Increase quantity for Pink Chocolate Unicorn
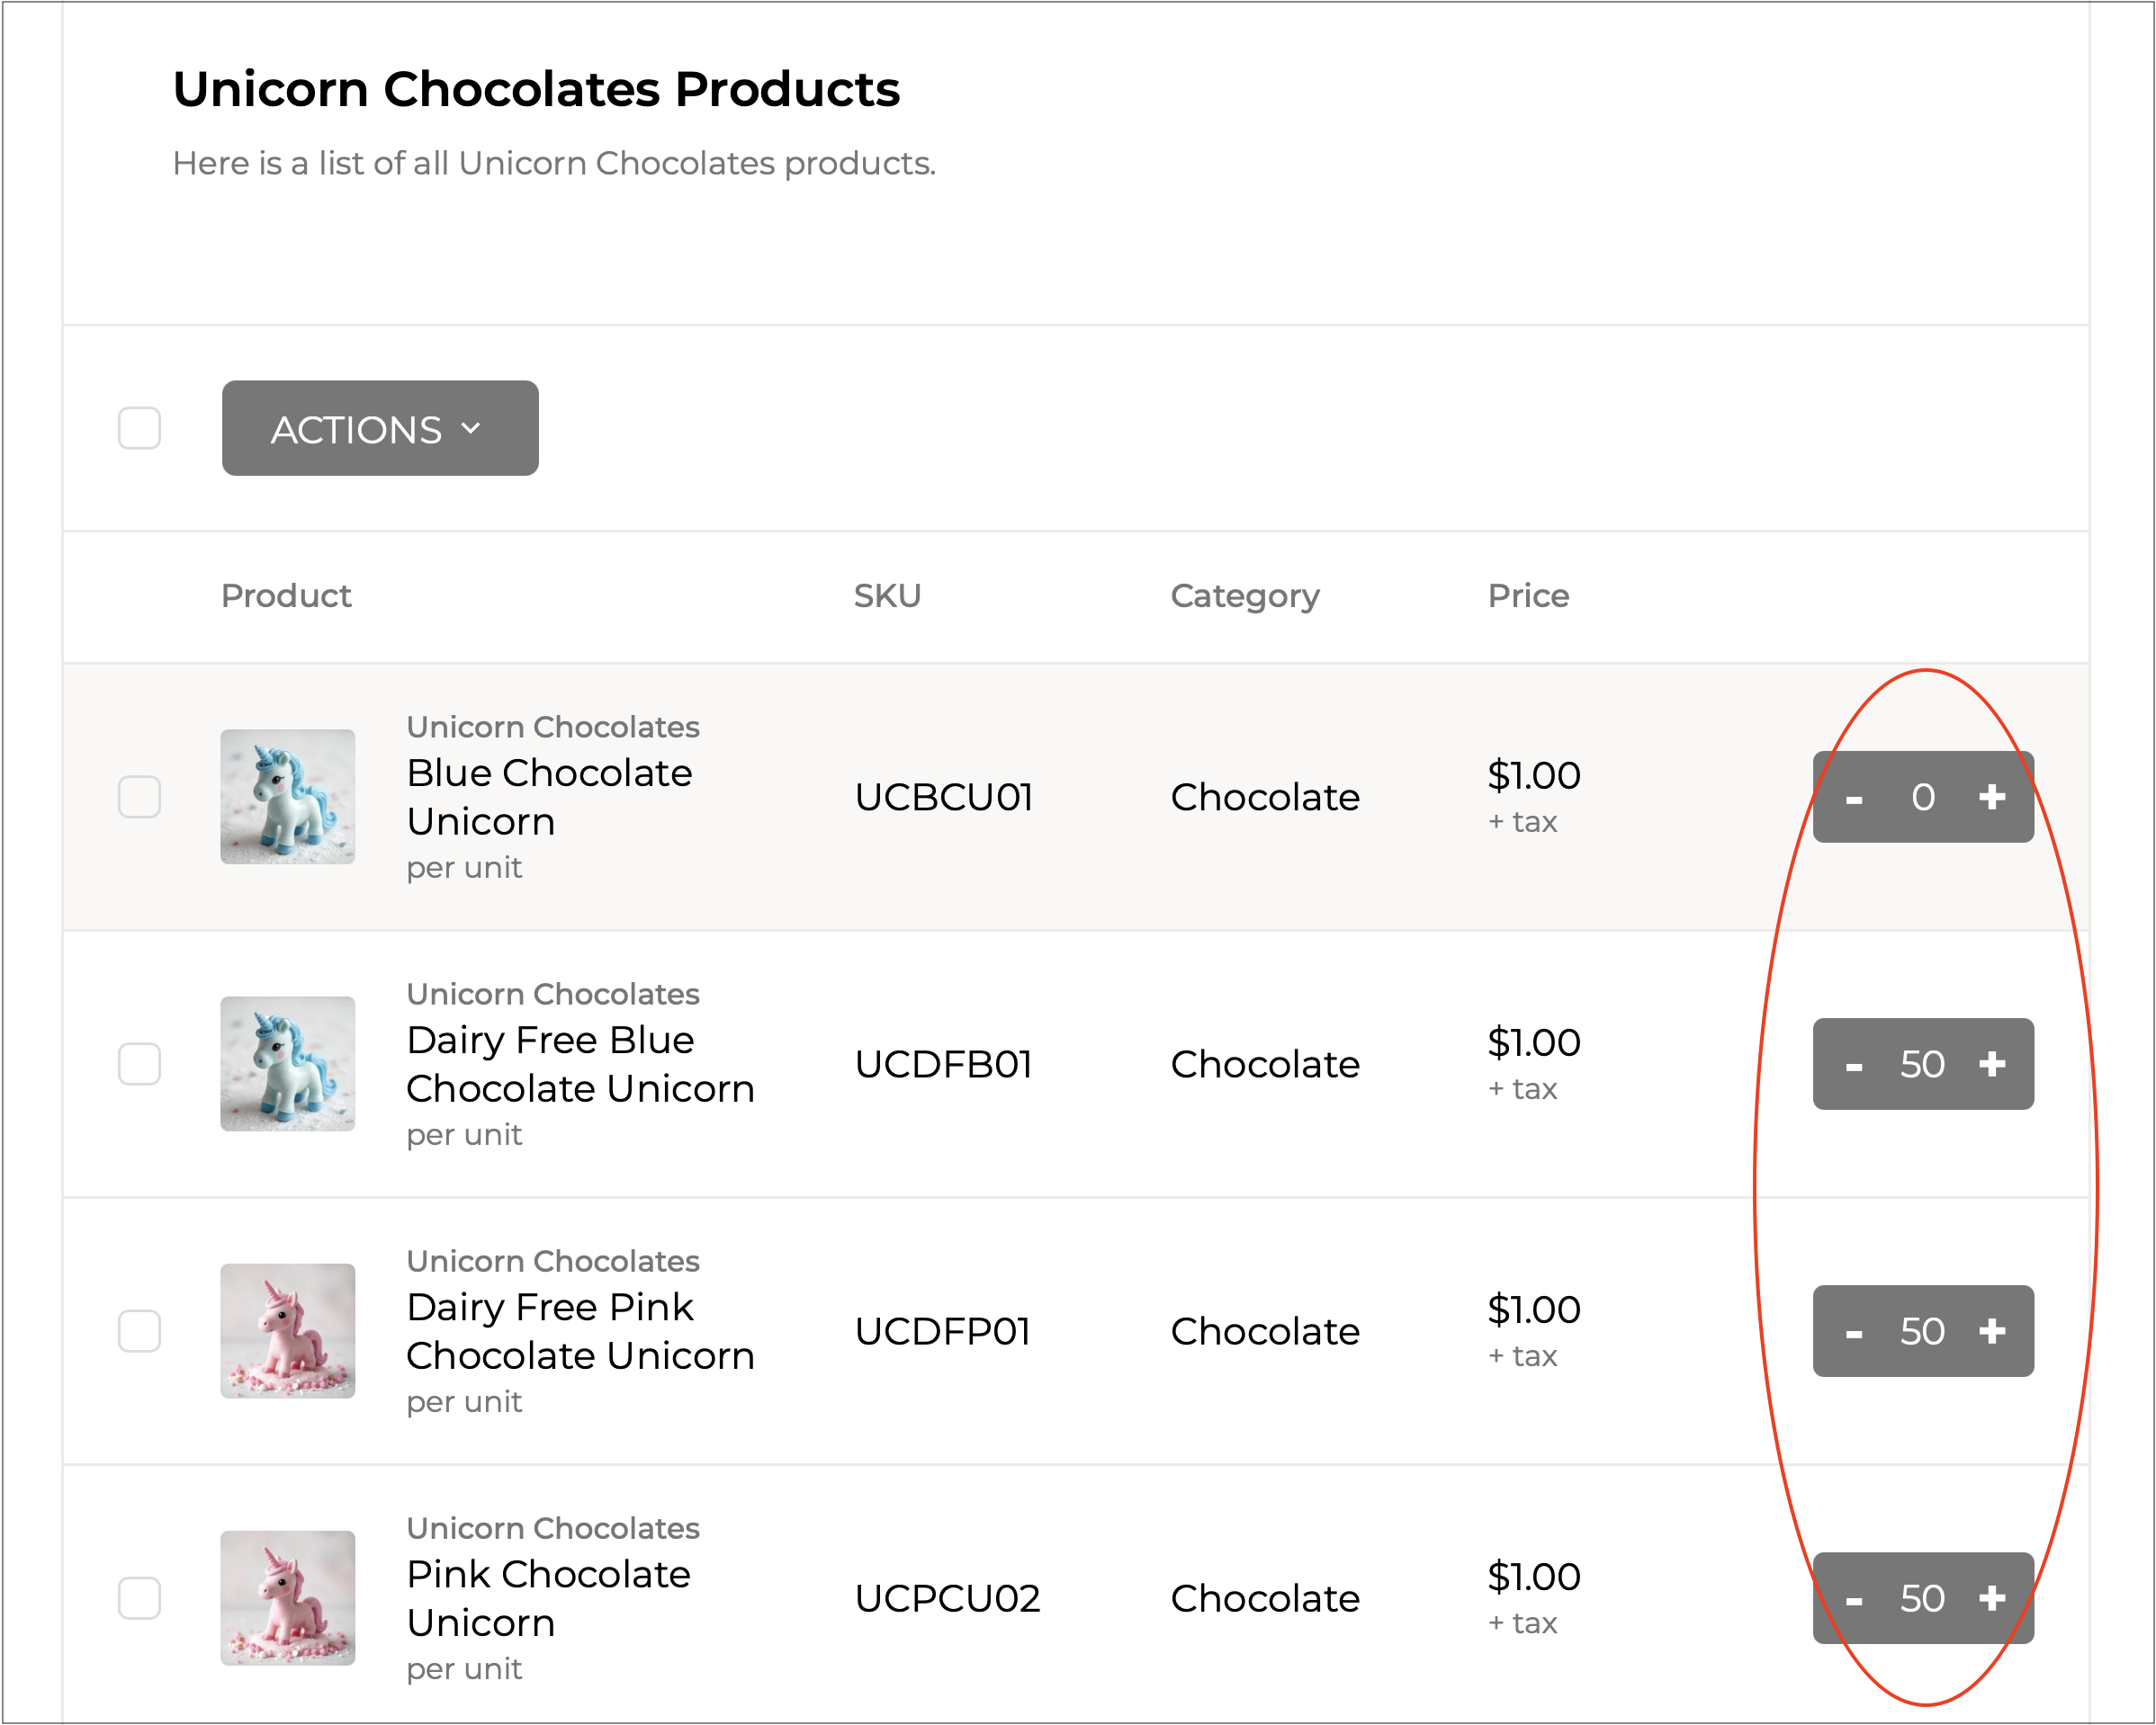The height and width of the screenshot is (1725, 2156). [1991, 1597]
